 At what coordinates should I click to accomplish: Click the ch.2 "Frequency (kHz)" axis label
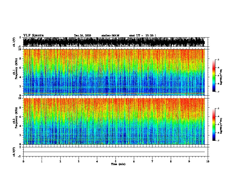pos(16,118)
